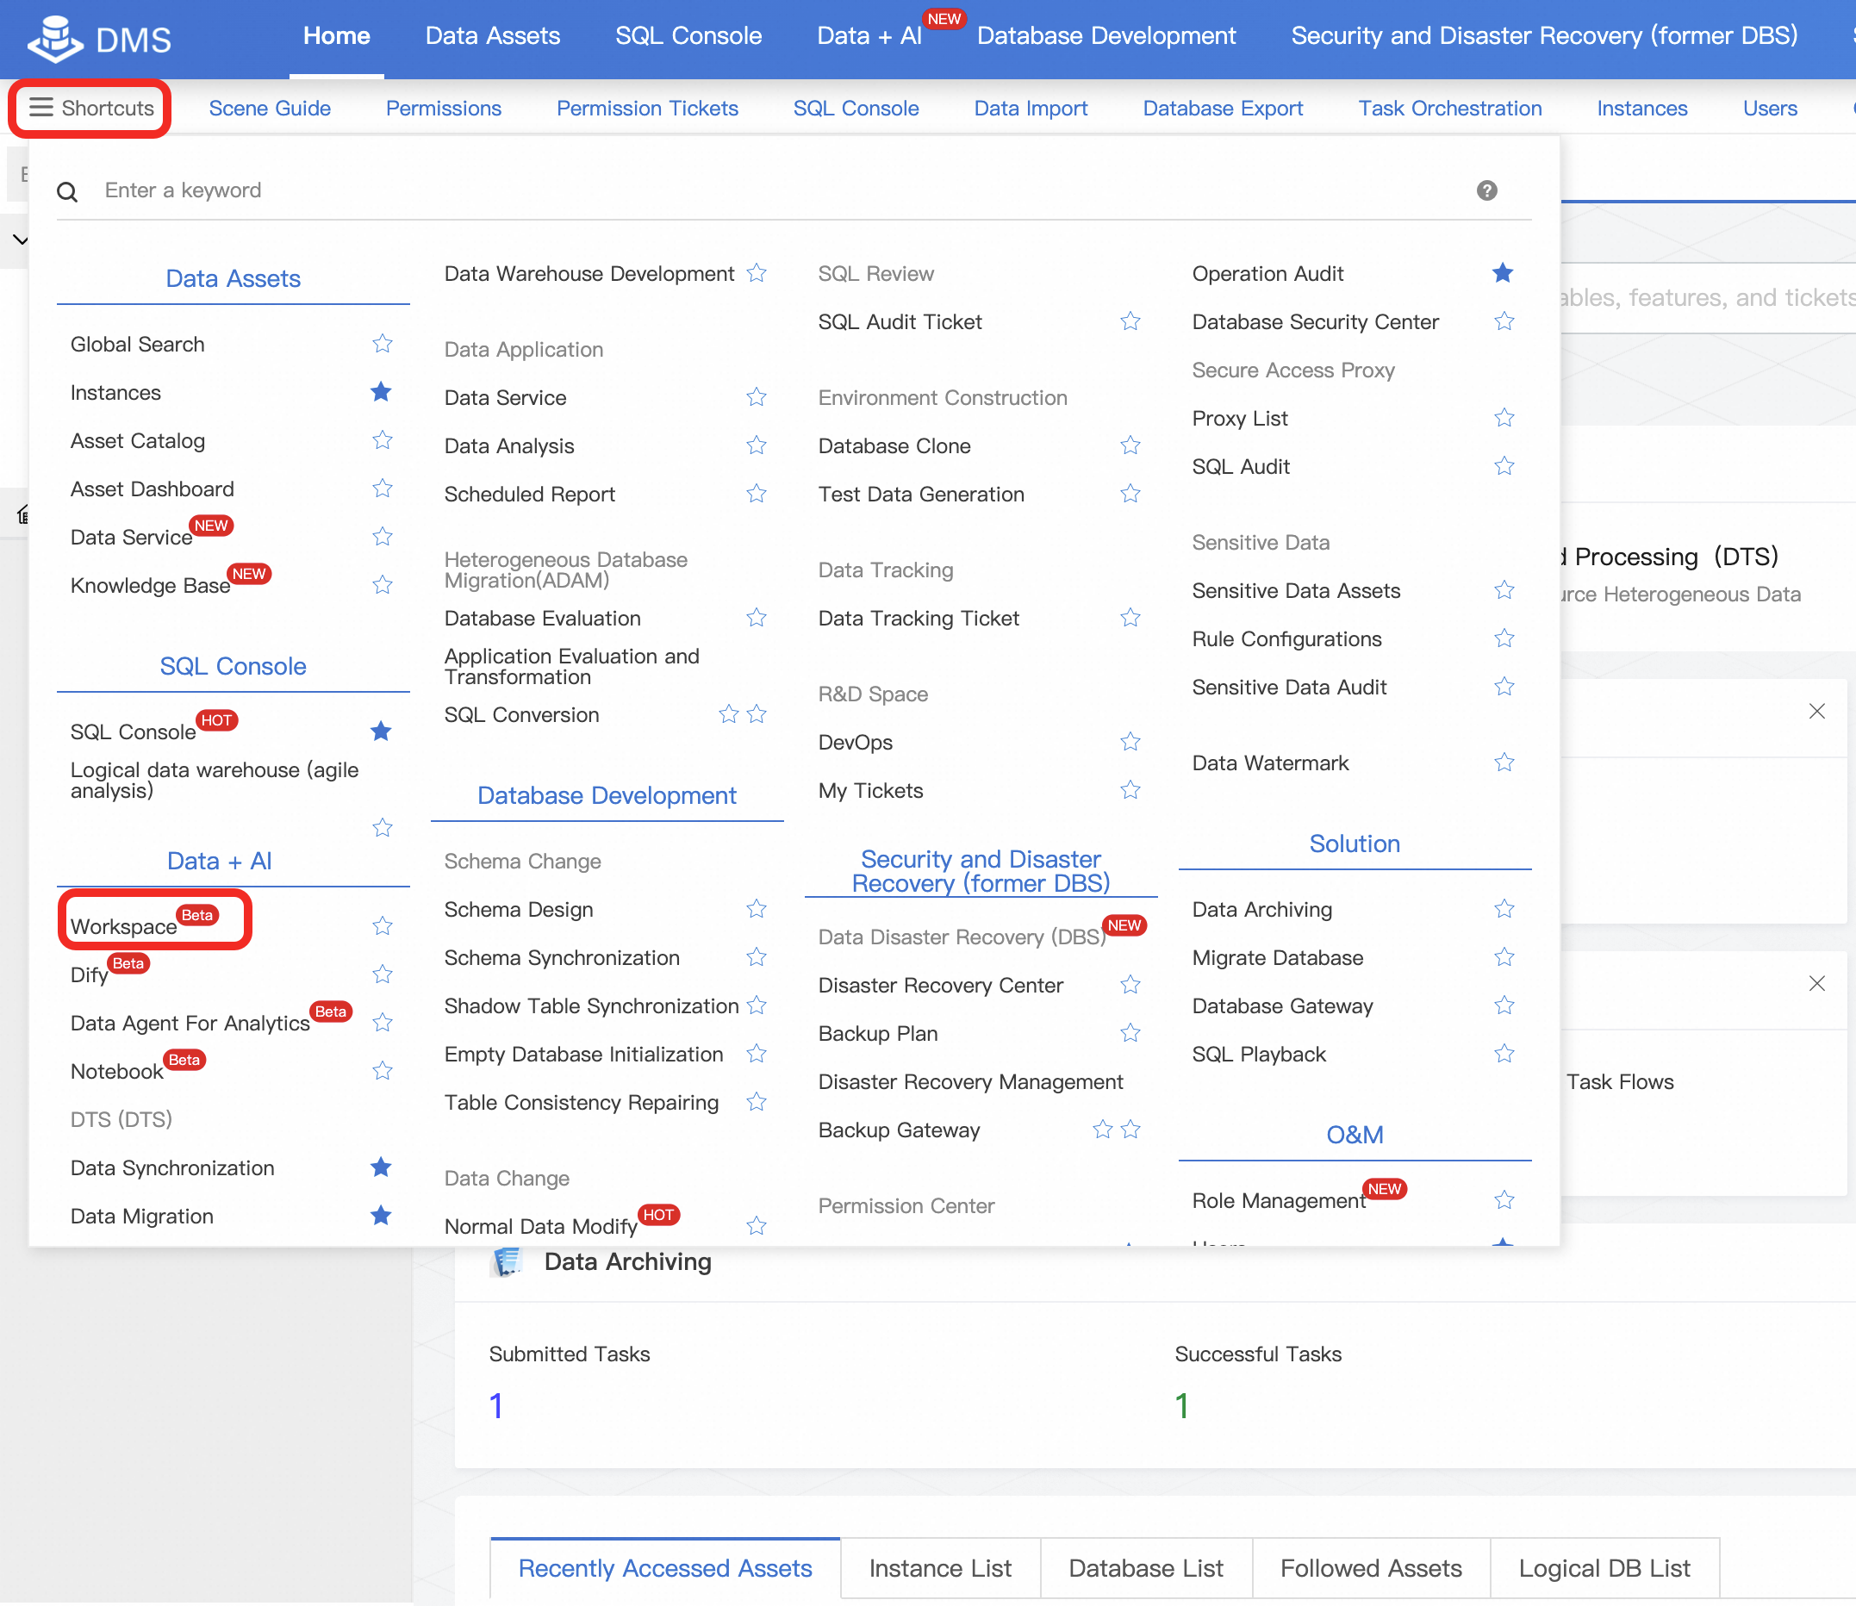Open the Schema Design shortcut
1856x1606 pixels.
(x=518, y=909)
